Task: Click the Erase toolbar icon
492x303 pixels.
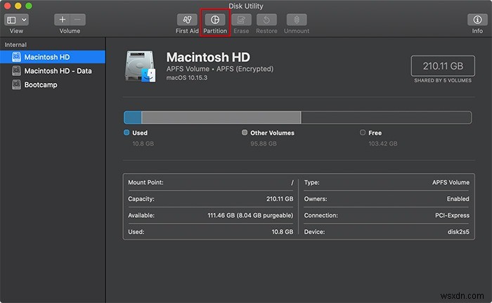Action: [241, 20]
